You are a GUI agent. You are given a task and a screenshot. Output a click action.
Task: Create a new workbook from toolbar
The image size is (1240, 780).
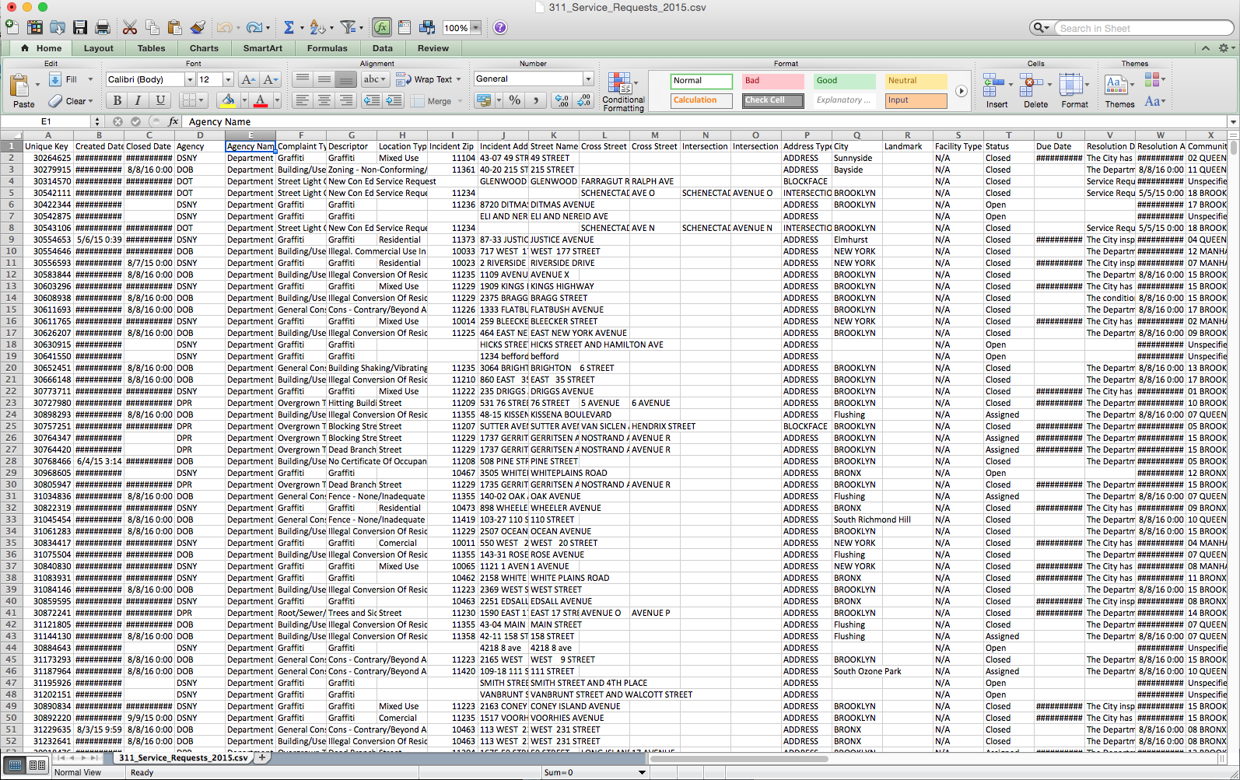12,27
